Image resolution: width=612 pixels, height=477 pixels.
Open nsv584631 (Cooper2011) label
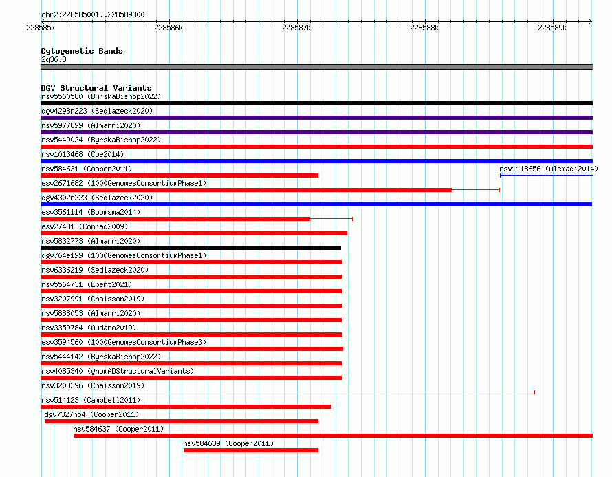point(87,169)
